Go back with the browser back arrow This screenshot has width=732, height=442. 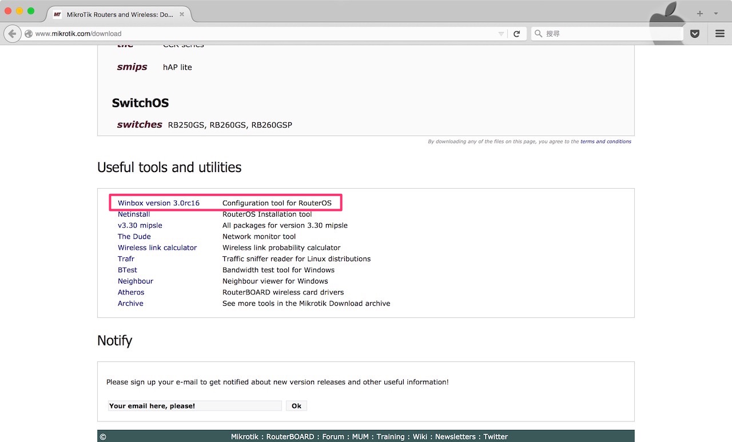pyautogui.click(x=12, y=34)
